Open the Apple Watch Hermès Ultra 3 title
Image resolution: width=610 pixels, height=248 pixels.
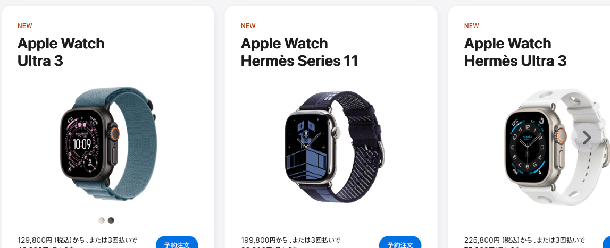[515, 52]
